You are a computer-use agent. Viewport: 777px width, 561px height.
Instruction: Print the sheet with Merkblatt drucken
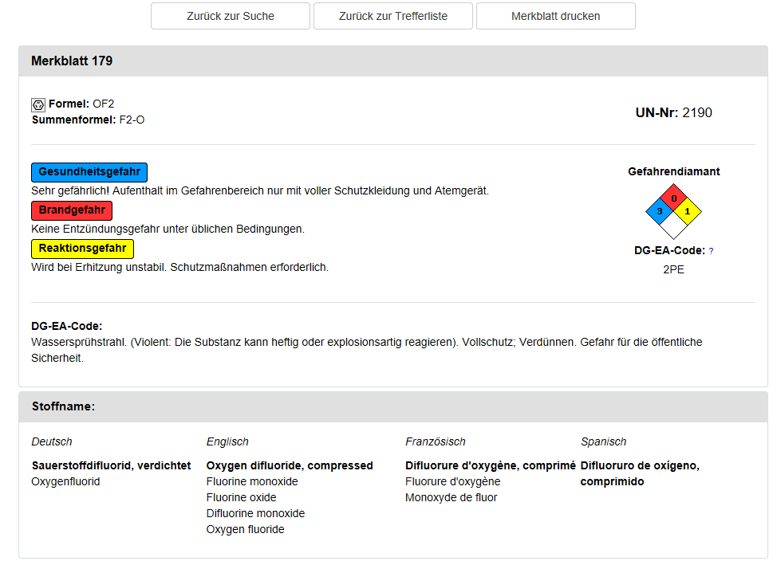[x=555, y=16]
